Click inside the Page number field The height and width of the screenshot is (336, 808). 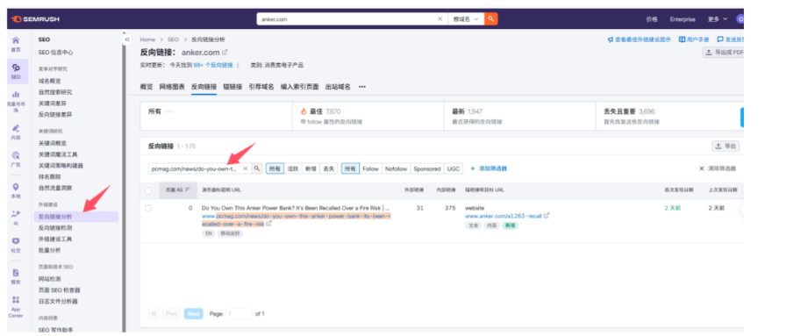coord(240,314)
